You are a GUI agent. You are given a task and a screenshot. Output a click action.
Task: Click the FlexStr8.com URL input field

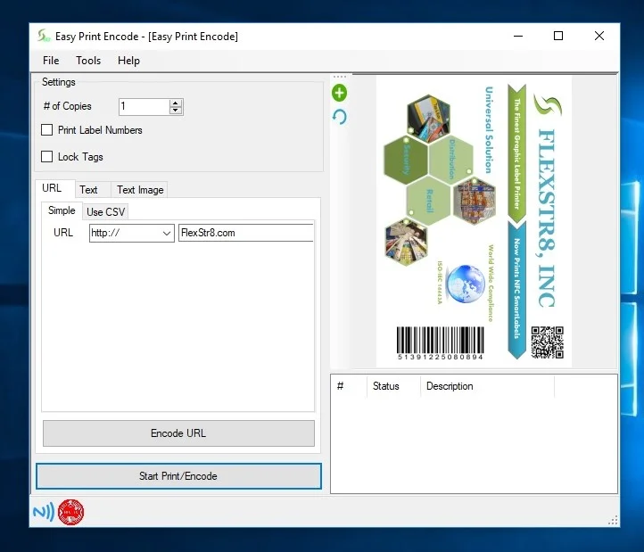245,233
